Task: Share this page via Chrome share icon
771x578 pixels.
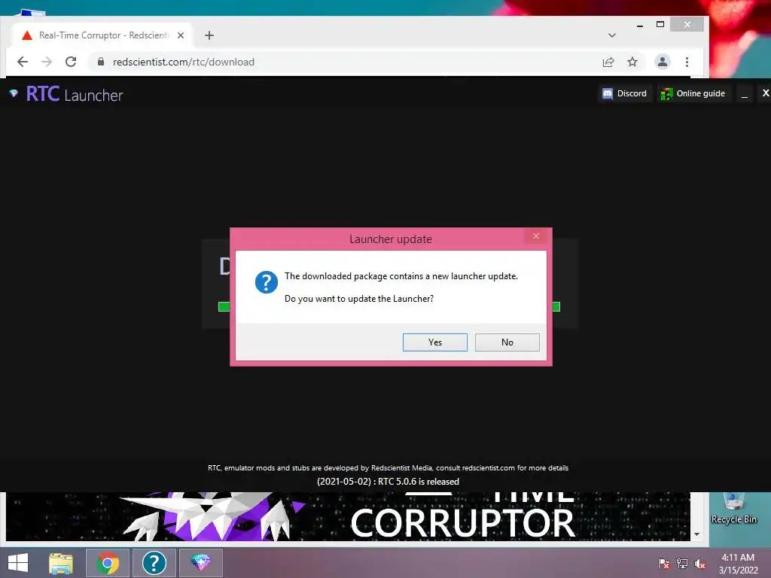Action: (x=608, y=62)
